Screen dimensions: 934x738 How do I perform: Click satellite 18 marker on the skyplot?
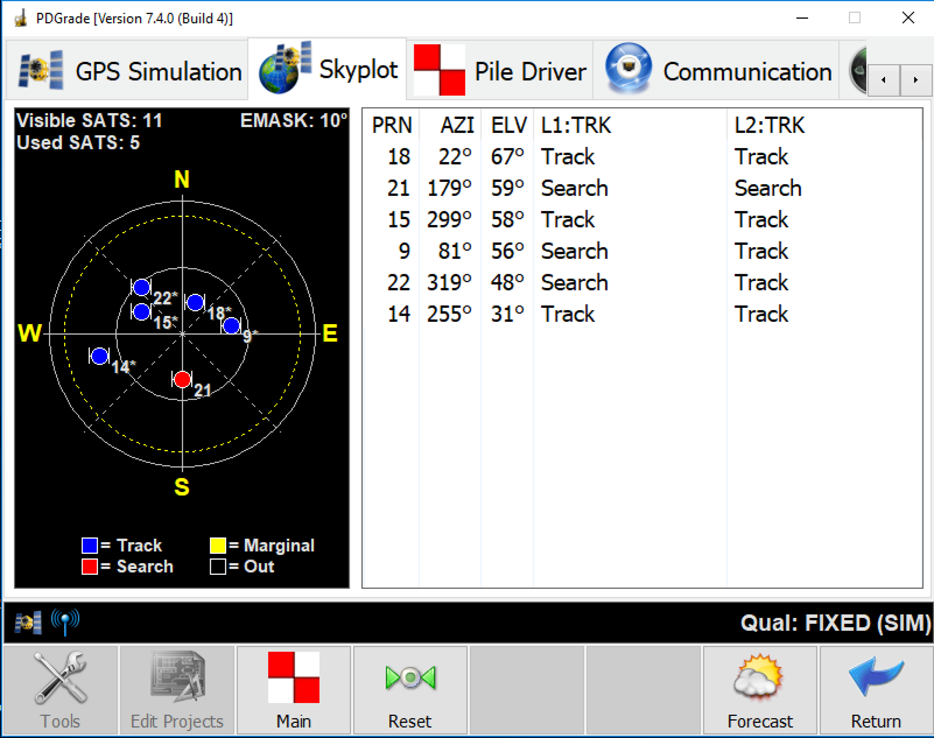pos(195,302)
